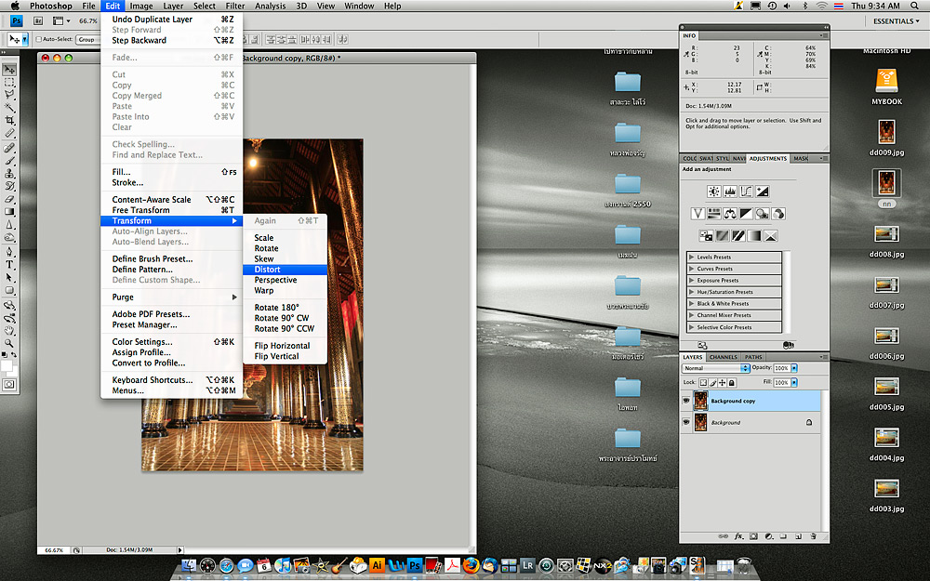Open the Normal blend mode dropdown
930x581 pixels.
click(x=715, y=368)
